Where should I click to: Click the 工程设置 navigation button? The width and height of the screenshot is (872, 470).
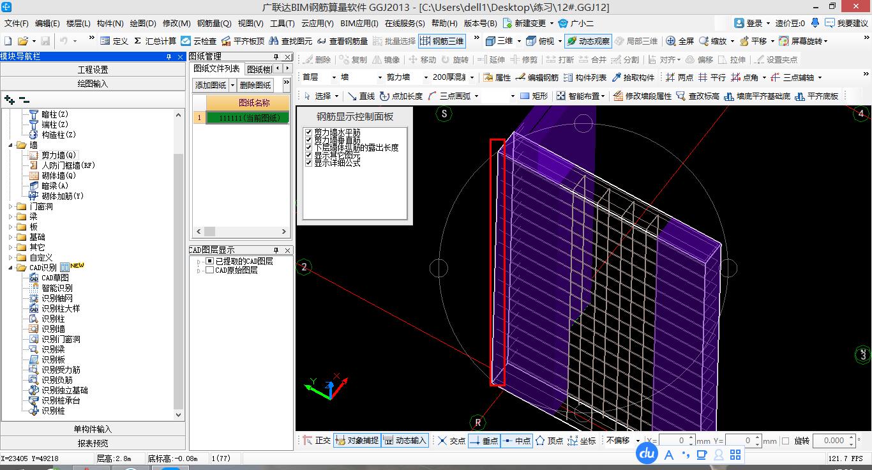click(x=93, y=70)
